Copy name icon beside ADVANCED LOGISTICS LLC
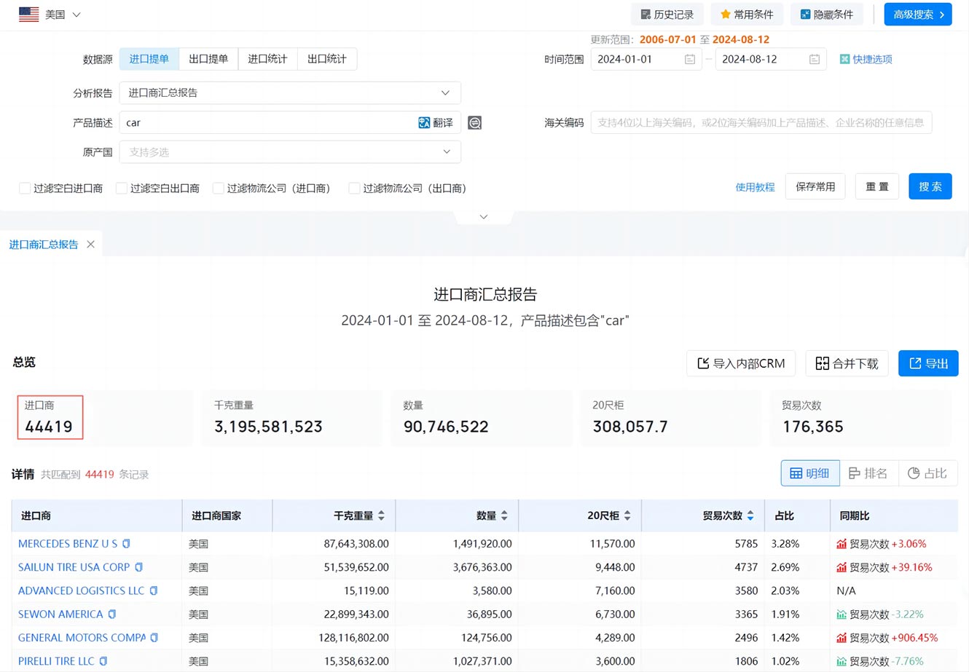The image size is (969, 672). [153, 590]
